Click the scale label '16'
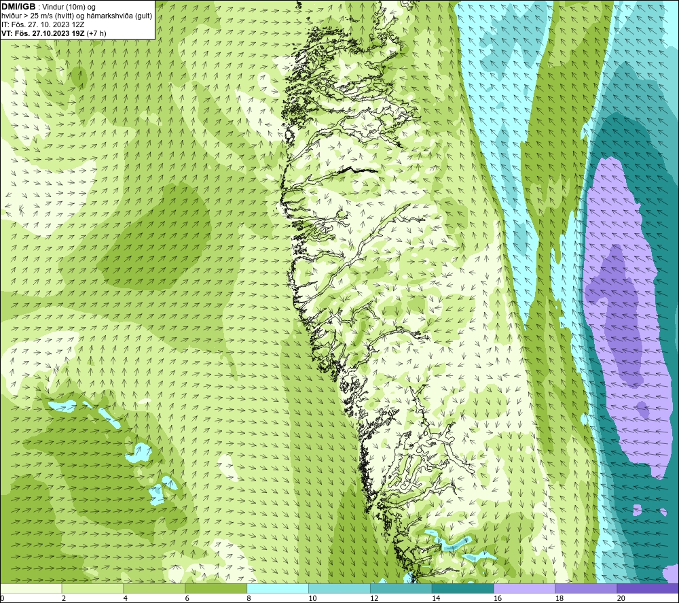The width and height of the screenshot is (679, 603). pos(498,599)
